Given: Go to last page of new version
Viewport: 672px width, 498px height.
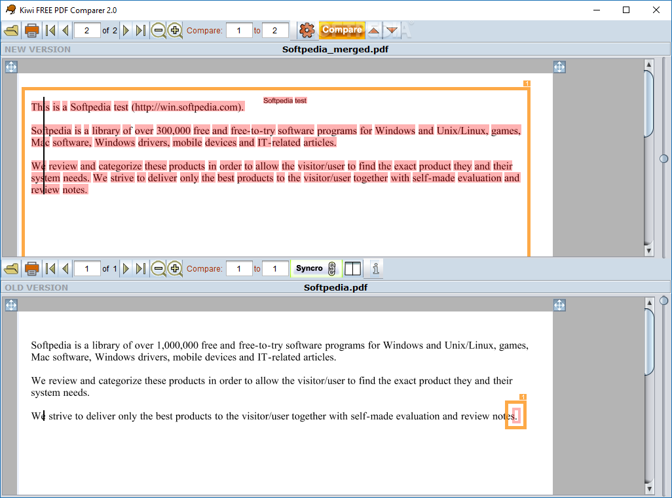Looking at the screenshot, I should [x=141, y=30].
